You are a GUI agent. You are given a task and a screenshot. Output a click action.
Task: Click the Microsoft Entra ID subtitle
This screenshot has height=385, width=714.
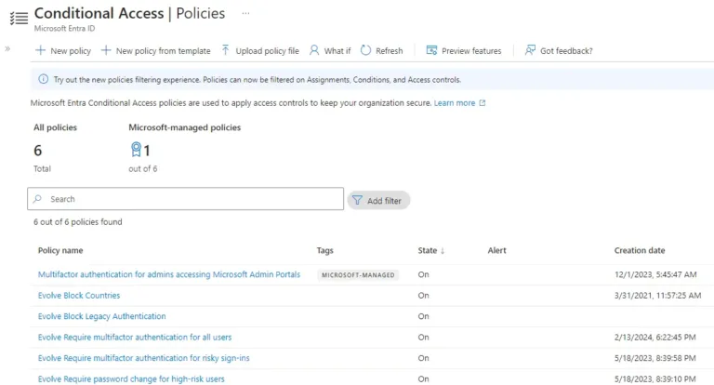(65, 28)
